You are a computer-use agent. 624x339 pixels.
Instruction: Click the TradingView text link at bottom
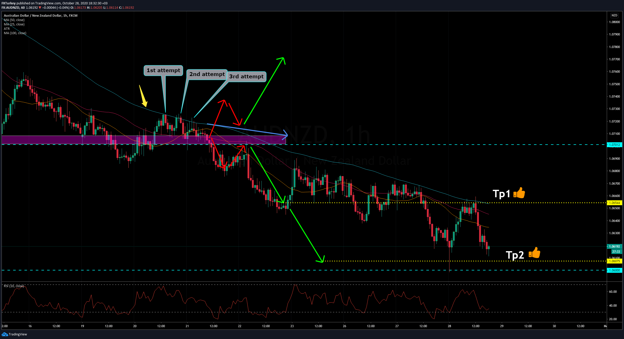click(18, 334)
